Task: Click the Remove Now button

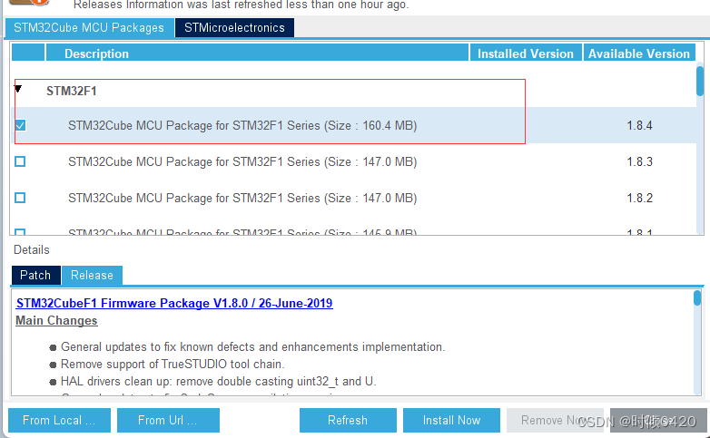Action: pos(555,421)
